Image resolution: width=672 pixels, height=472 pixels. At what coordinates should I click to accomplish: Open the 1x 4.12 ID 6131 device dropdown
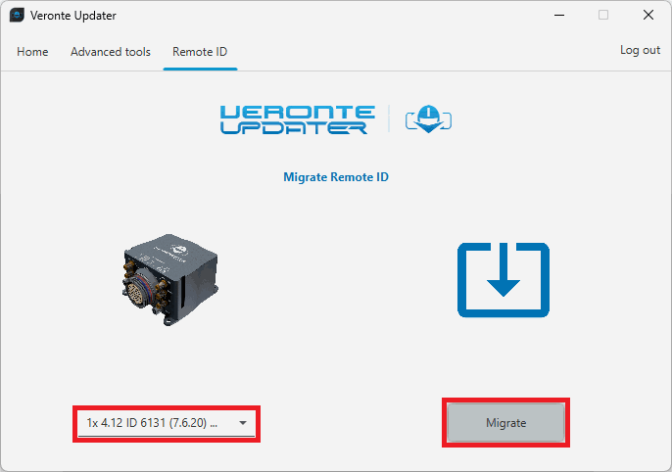click(167, 423)
